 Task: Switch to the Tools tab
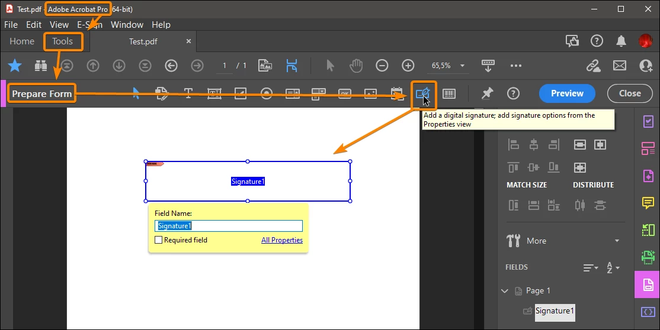pos(62,41)
